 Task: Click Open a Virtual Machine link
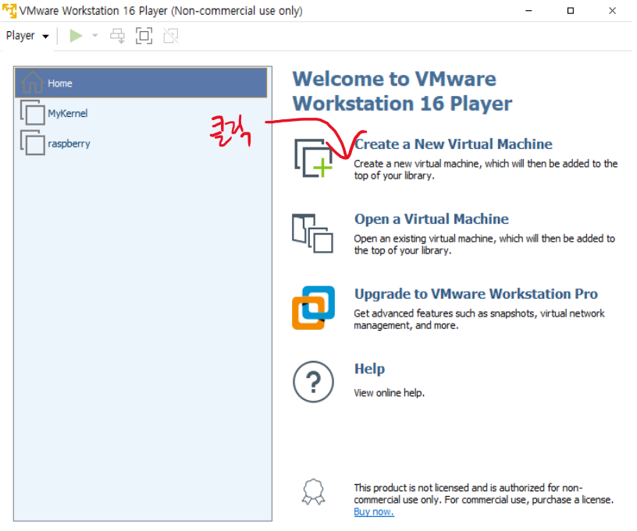[x=432, y=219]
